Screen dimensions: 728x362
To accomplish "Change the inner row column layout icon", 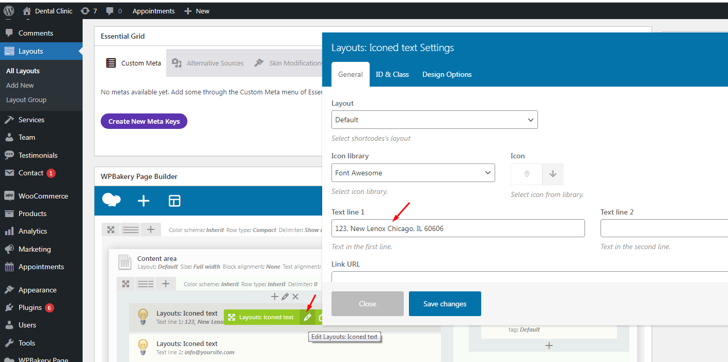I will (145, 284).
